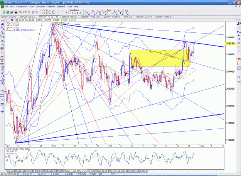Open Hist Vol indicator tab
The image size is (241, 176).
17,171
